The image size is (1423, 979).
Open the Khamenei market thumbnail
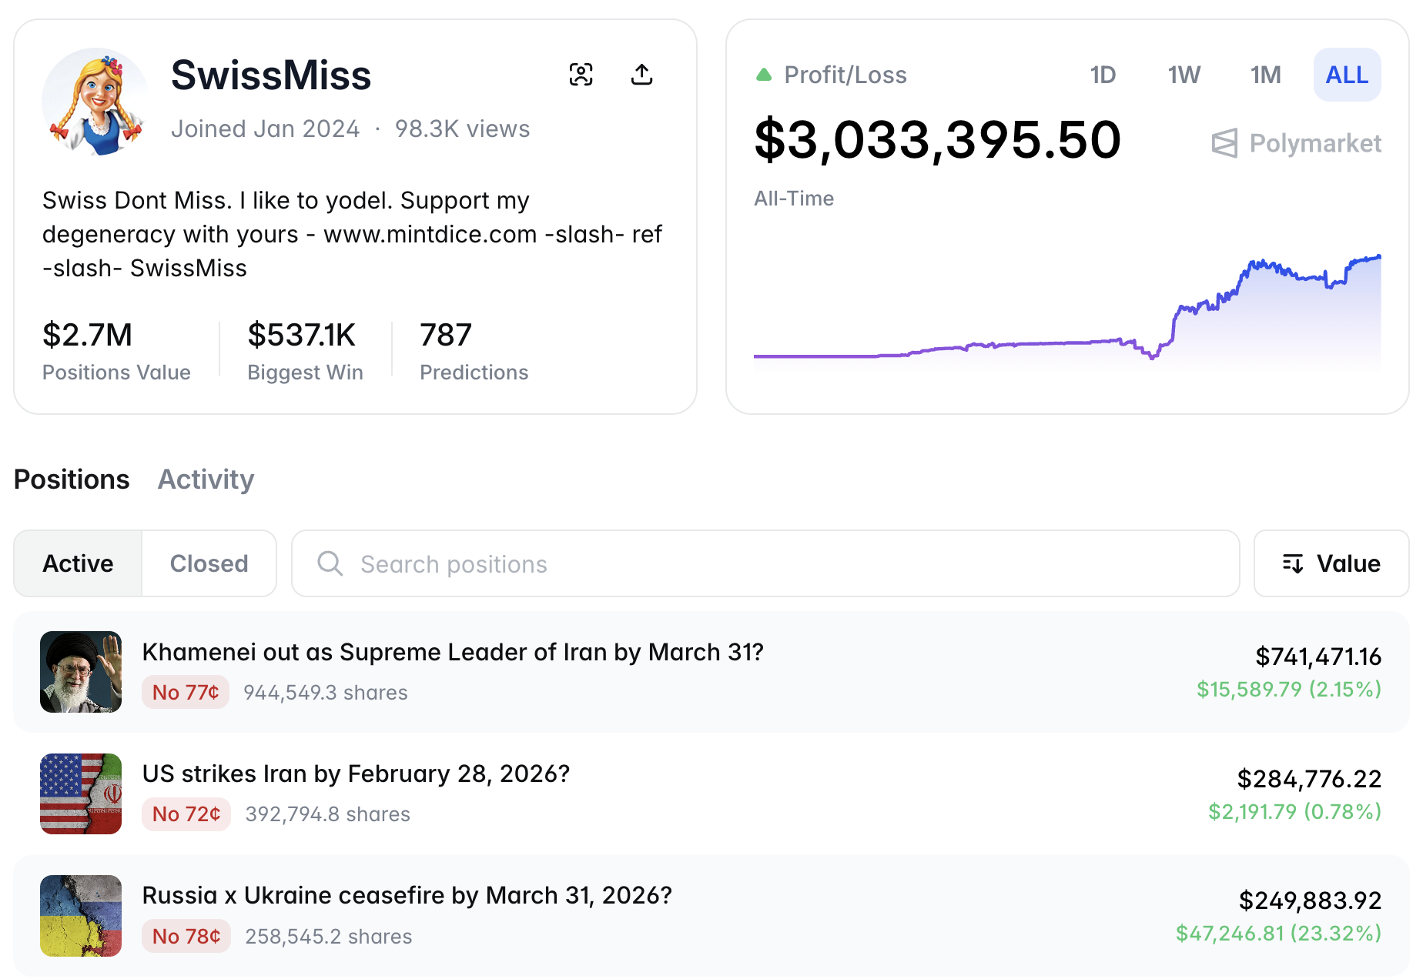point(81,672)
